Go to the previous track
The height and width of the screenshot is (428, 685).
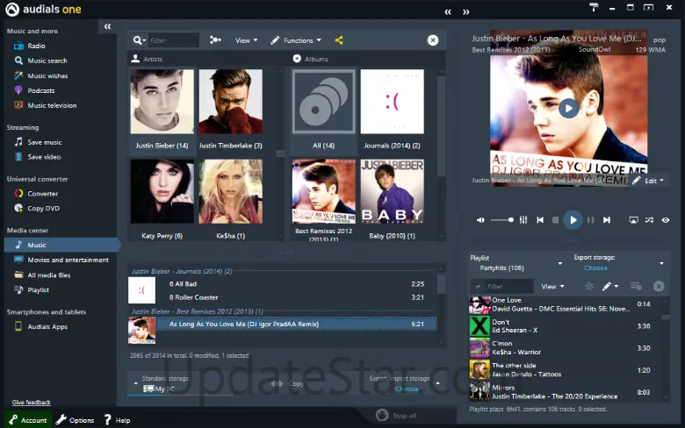pos(540,220)
